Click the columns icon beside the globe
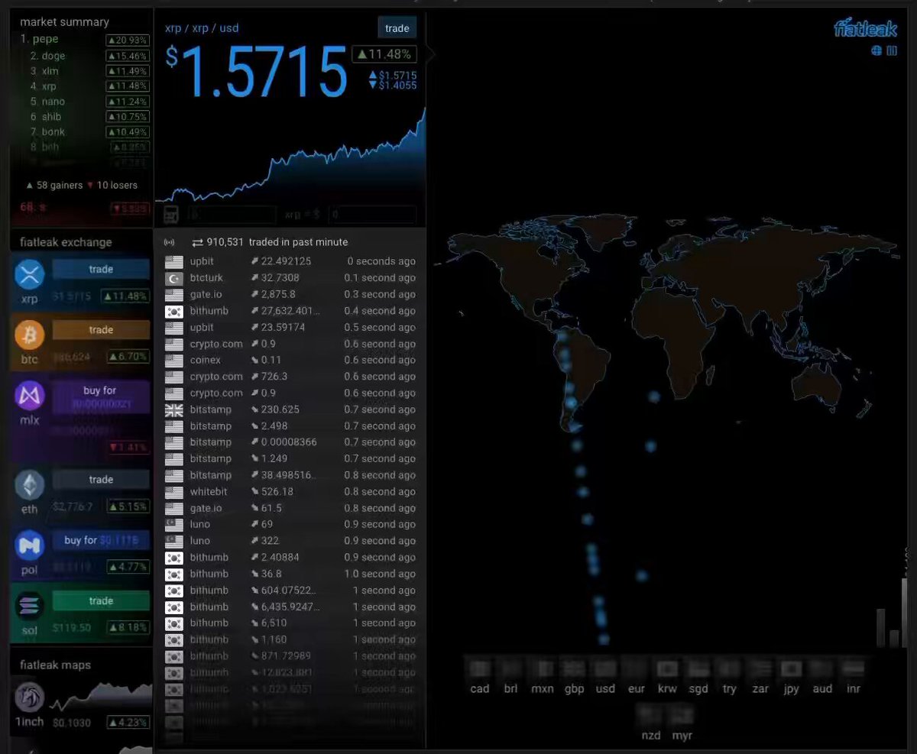This screenshot has height=754, width=917. pyautogui.click(x=892, y=51)
